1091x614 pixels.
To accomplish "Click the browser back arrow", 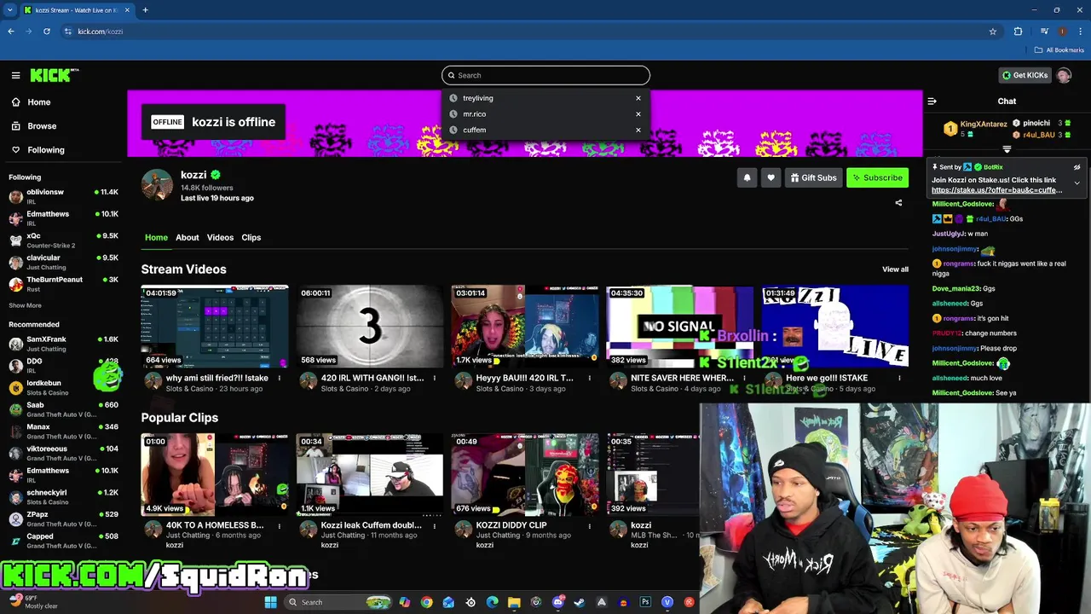I will coord(10,32).
